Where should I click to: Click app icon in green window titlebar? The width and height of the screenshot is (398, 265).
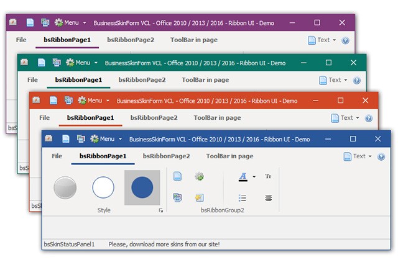tap(24, 62)
